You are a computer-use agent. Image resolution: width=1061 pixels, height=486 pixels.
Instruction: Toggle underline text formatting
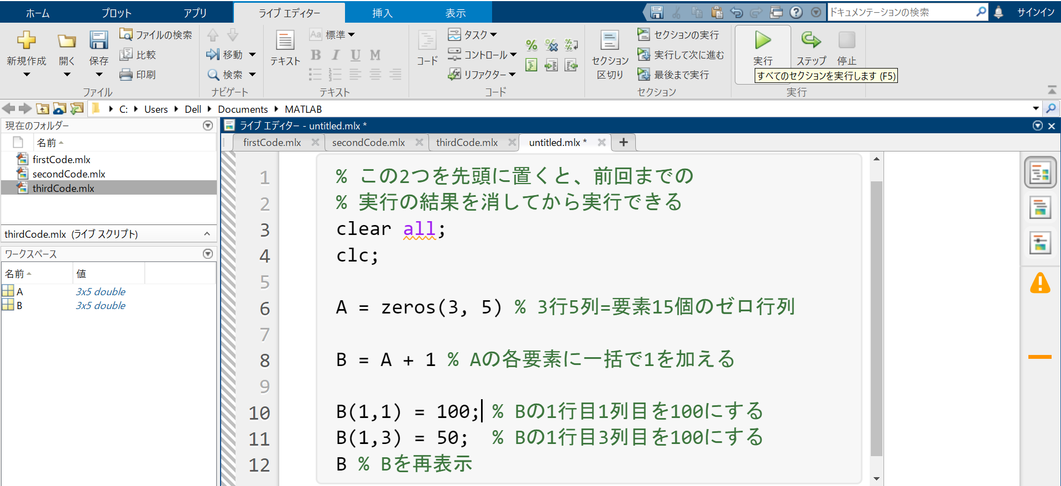356,55
